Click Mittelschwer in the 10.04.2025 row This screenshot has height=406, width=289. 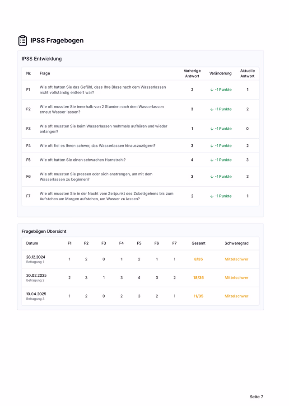[x=237, y=296]
